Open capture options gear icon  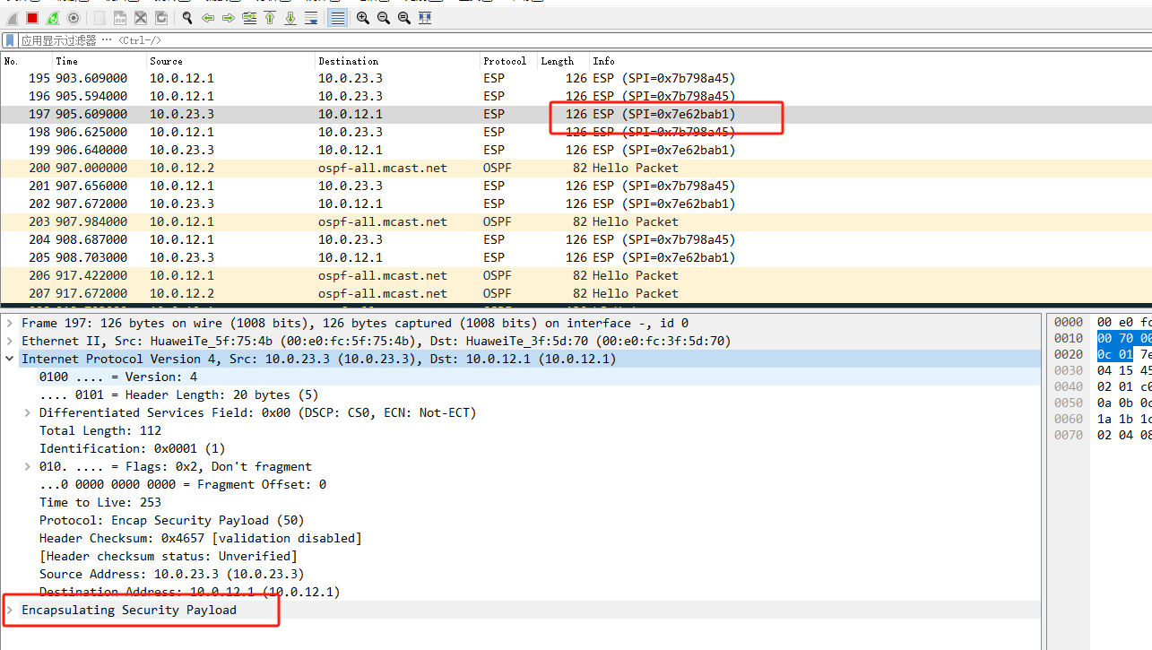pos(74,18)
